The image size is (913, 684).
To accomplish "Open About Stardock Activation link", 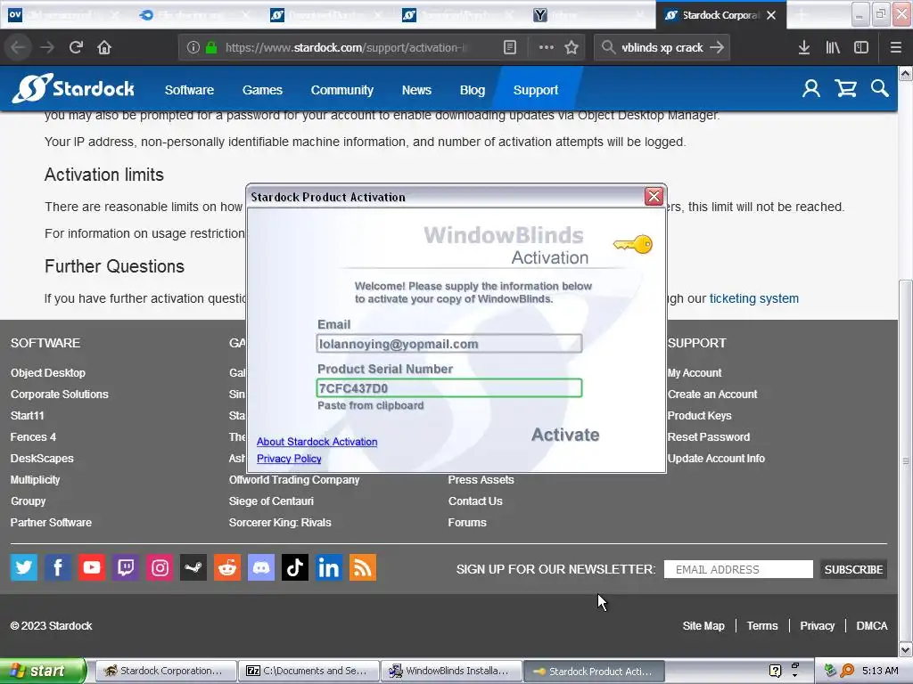I will pos(317,442).
